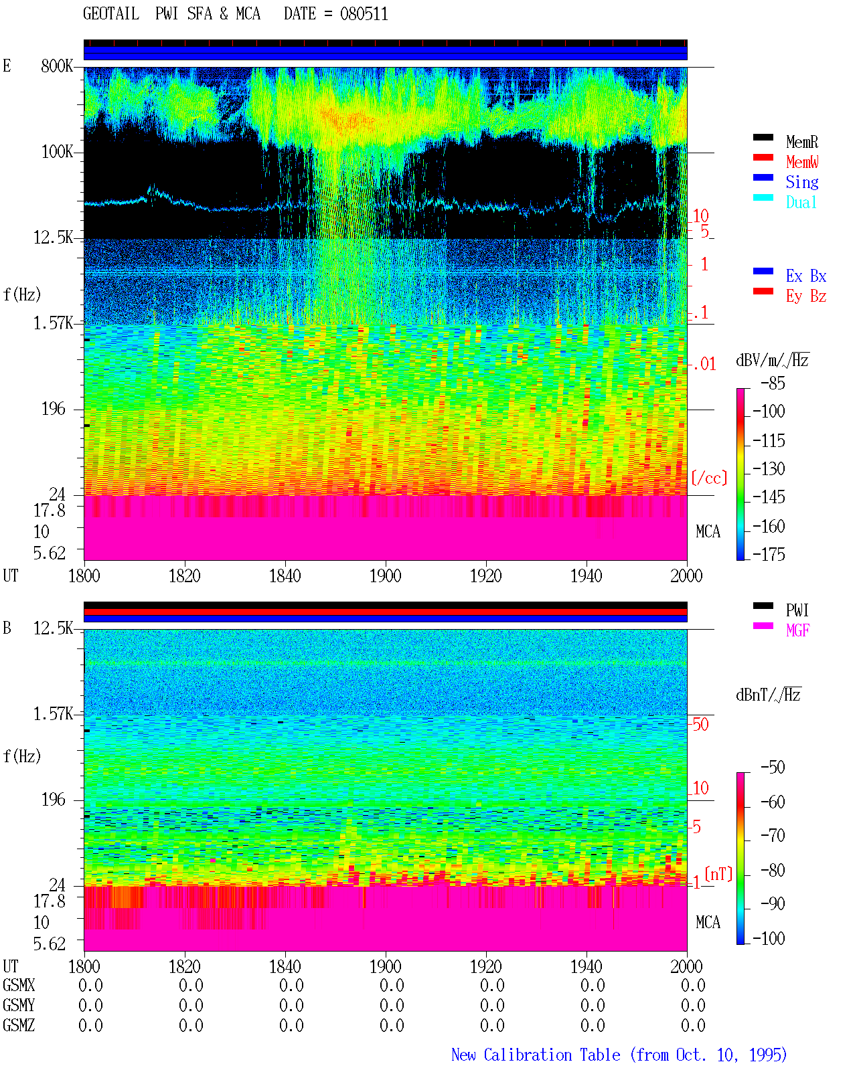Click the red MemW legend swatch
The height and width of the screenshot is (1066, 857).
pos(763,158)
